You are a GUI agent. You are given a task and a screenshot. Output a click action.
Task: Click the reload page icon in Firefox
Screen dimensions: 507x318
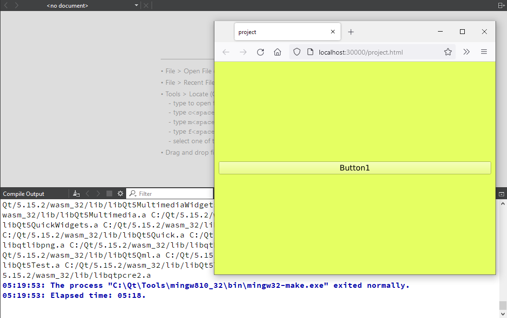point(260,52)
